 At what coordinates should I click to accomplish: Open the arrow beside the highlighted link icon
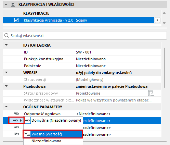tap(21, 120)
